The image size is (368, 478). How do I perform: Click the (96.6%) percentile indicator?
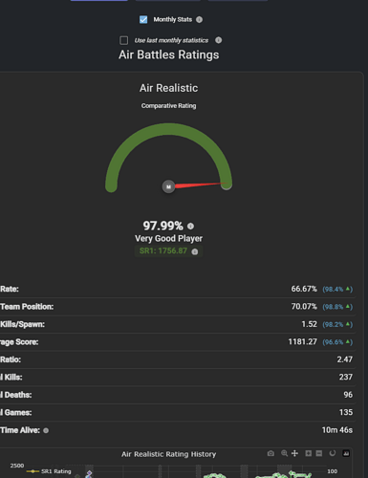337,342
